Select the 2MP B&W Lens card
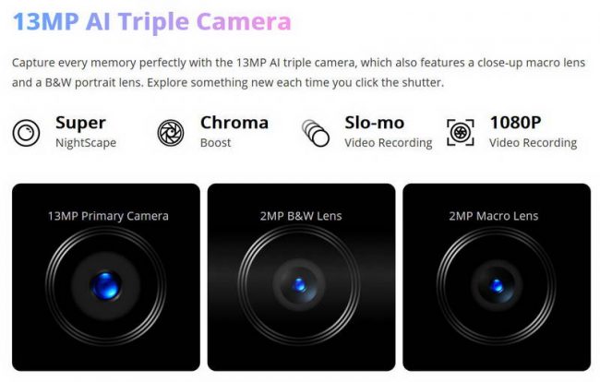Image resolution: width=600 pixels, height=382 pixels. click(301, 277)
